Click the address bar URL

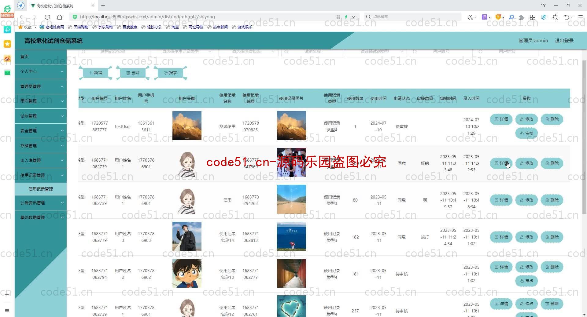tap(147, 17)
